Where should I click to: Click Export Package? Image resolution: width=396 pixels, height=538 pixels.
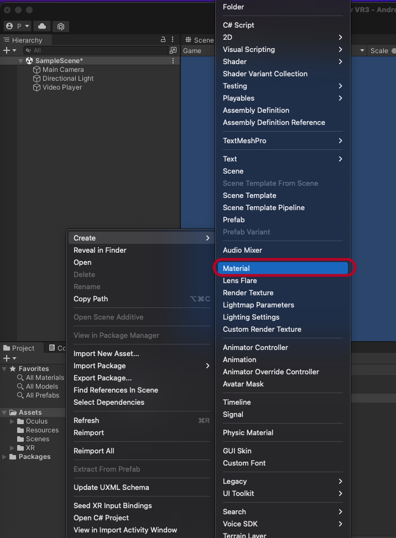pyautogui.click(x=142, y=378)
